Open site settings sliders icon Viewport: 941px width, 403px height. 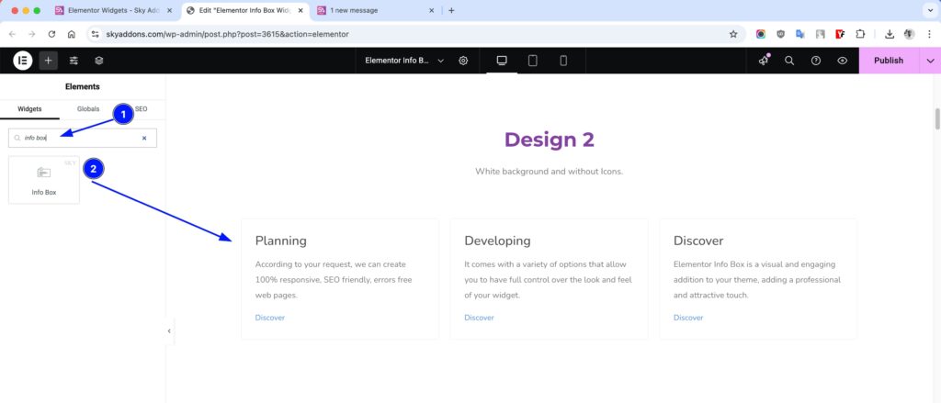(x=74, y=61)
